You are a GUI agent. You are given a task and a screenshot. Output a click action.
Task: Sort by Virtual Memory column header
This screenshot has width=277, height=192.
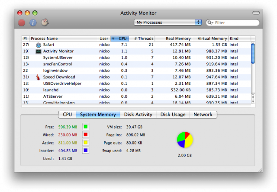[210, 38]
